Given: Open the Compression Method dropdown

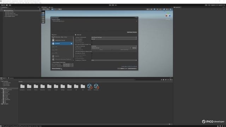Looking at the screenshot, I should [x=114, y=60].
